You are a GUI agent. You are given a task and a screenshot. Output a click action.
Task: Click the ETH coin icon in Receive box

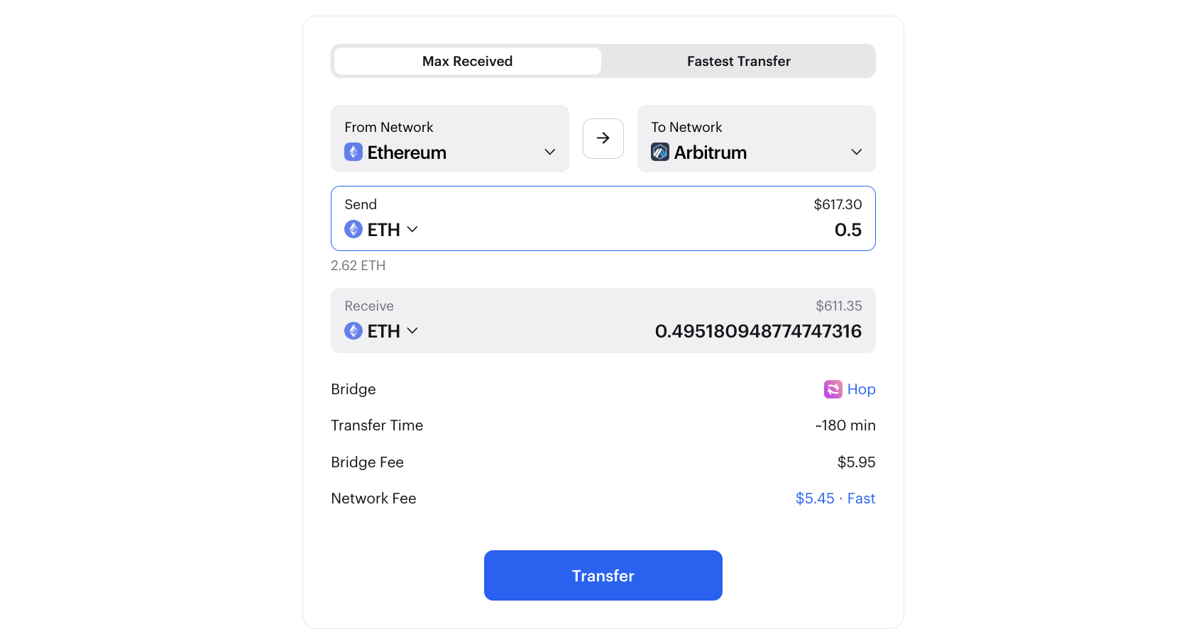(353, 330)
